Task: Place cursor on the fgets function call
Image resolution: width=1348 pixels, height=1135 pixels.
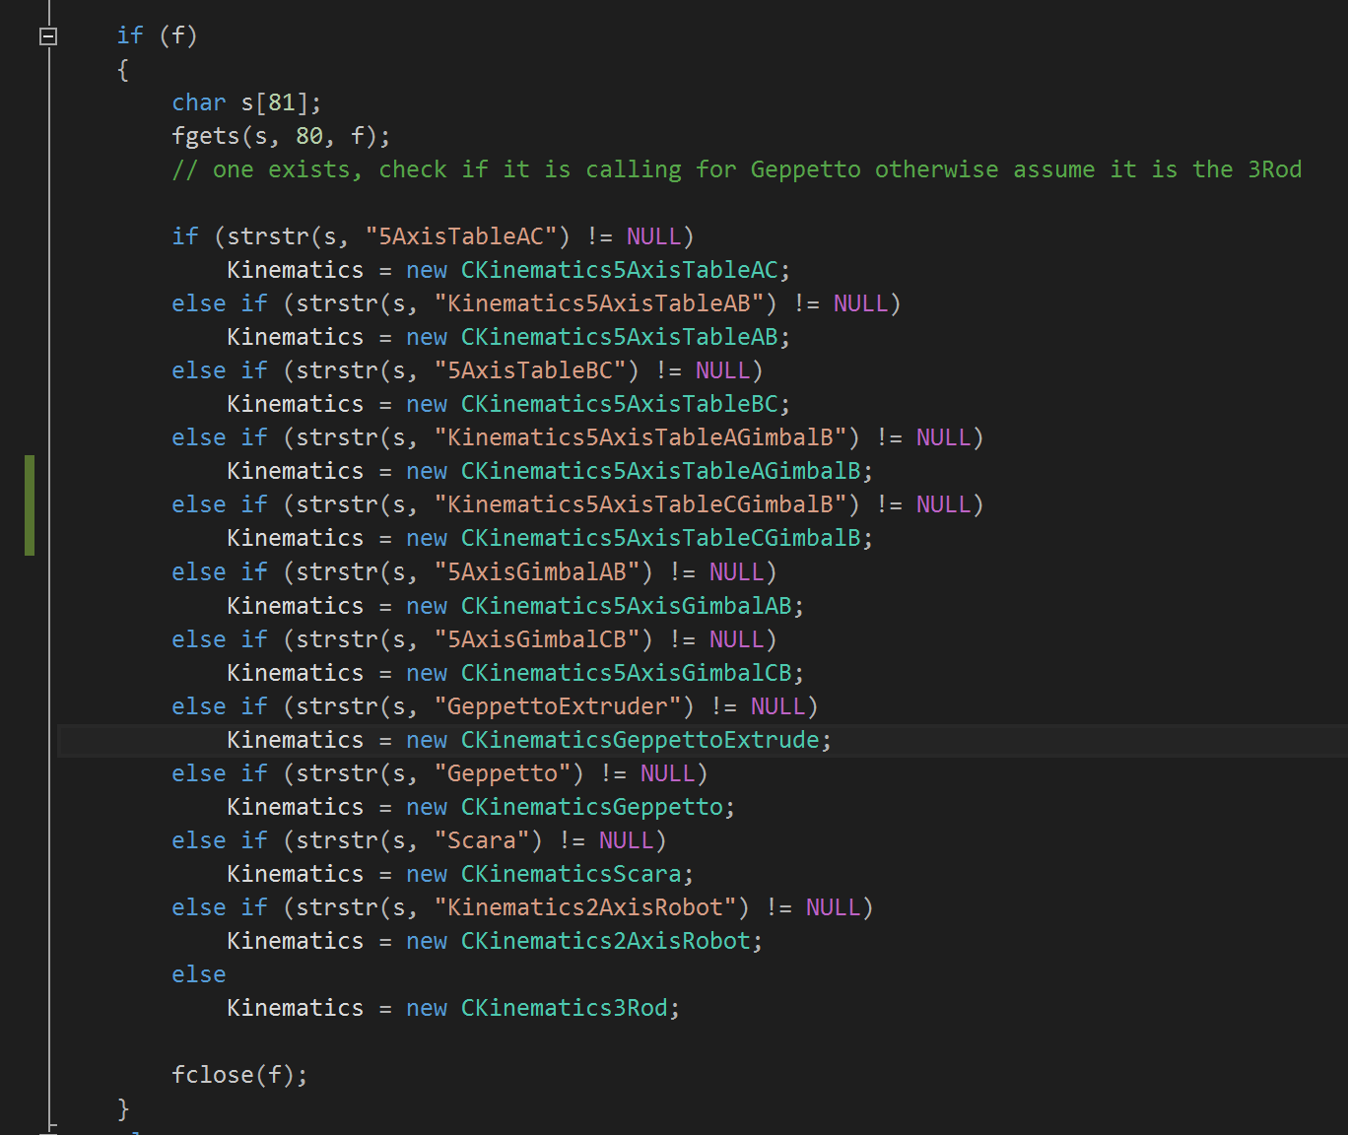Action: point(205,136)
